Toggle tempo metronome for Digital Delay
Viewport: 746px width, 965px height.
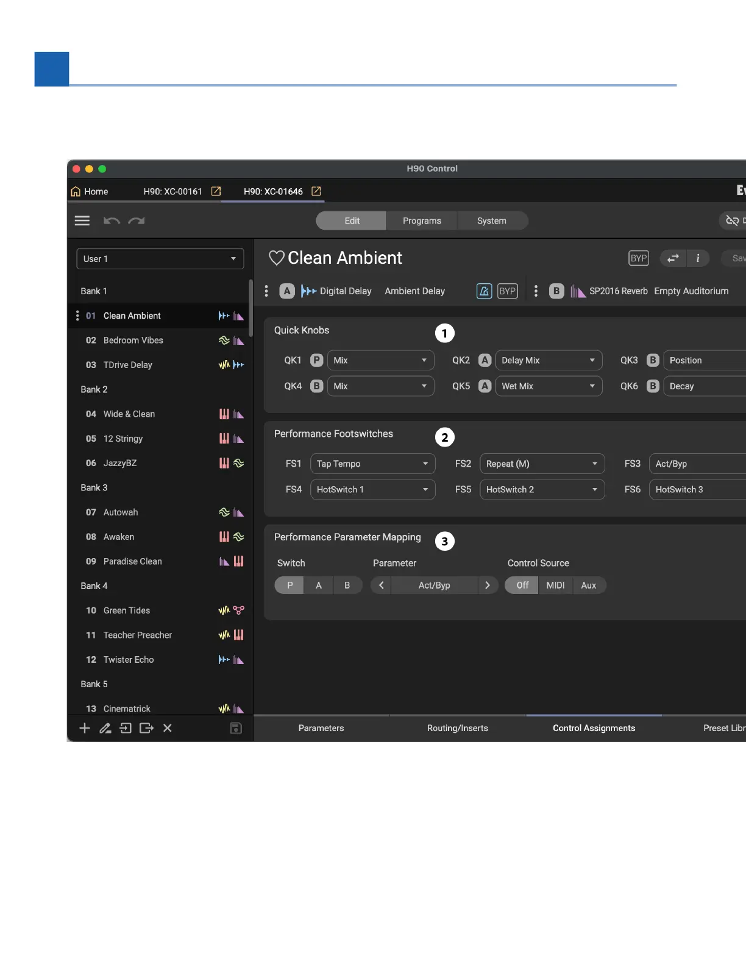click(x=484, y=291)
